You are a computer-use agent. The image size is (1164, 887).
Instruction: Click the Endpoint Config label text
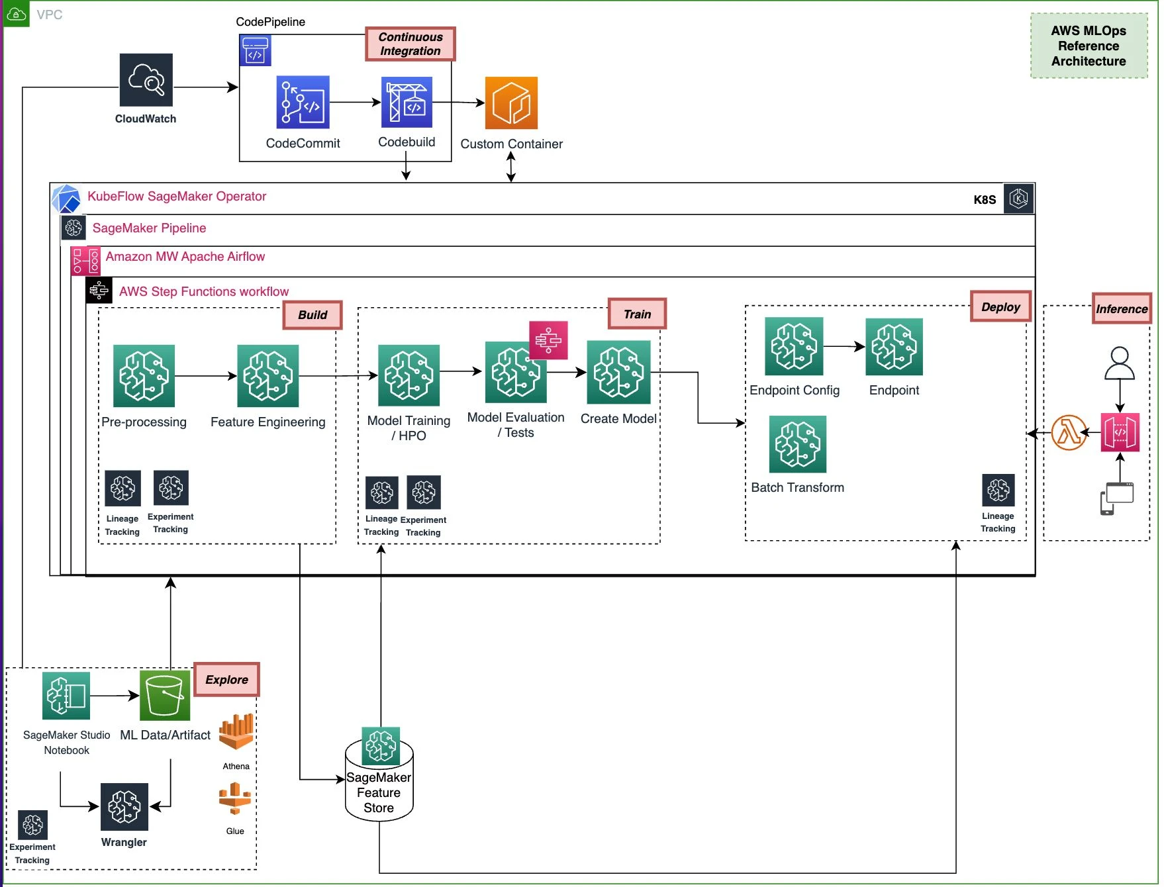(795, 390)
